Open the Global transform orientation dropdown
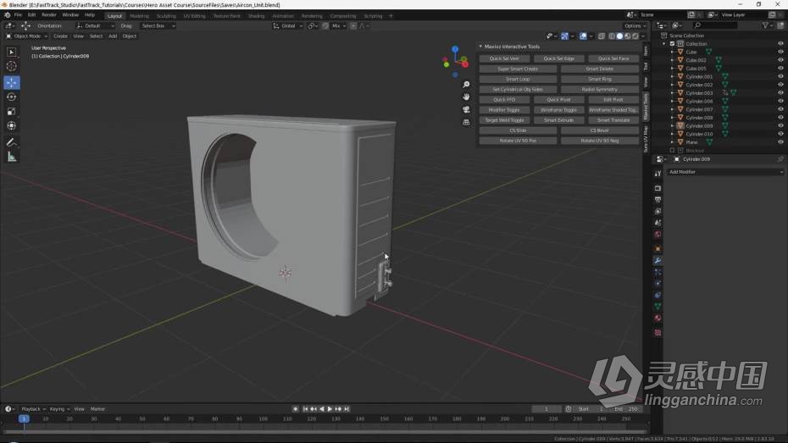Screen dimensions: 788x443 tap(288, 25)
